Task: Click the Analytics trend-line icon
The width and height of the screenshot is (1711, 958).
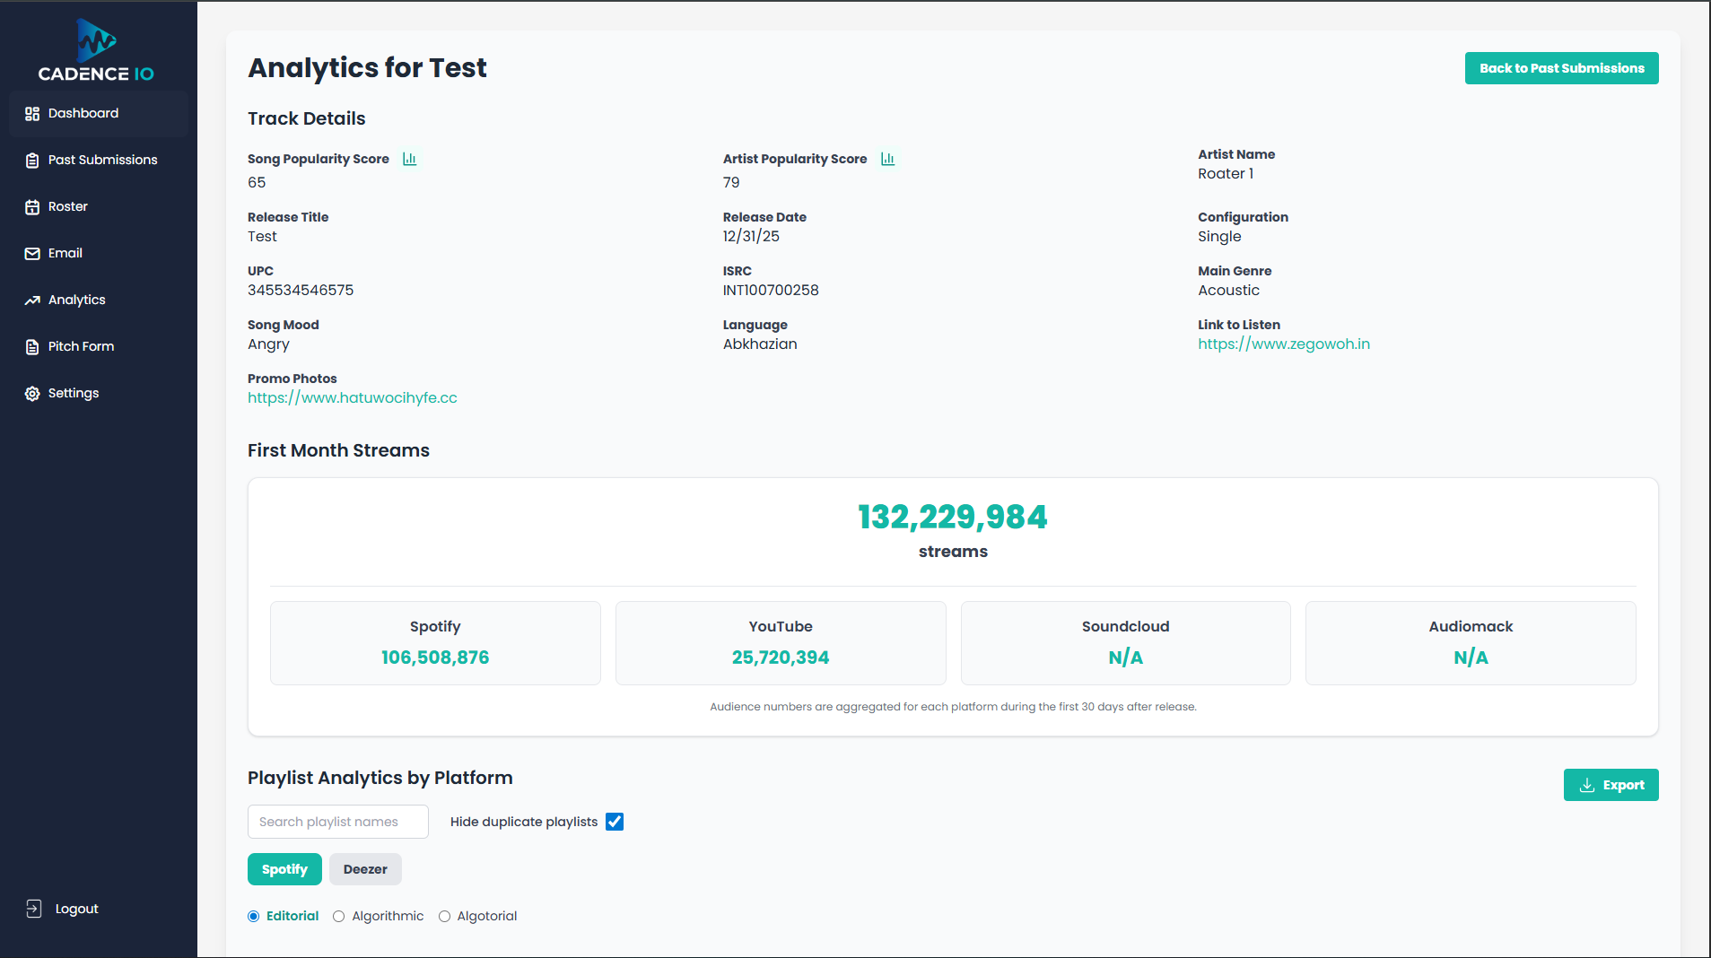Action: tap(32, 300)
